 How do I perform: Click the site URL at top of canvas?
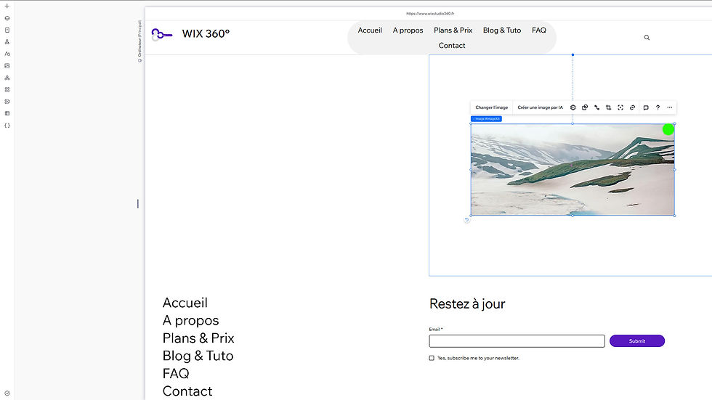click(430, 14)
